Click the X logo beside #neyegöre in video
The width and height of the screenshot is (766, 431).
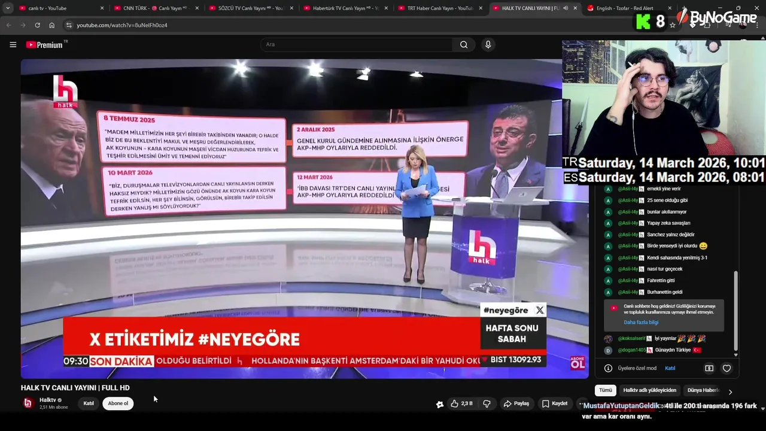coord(540,310)
